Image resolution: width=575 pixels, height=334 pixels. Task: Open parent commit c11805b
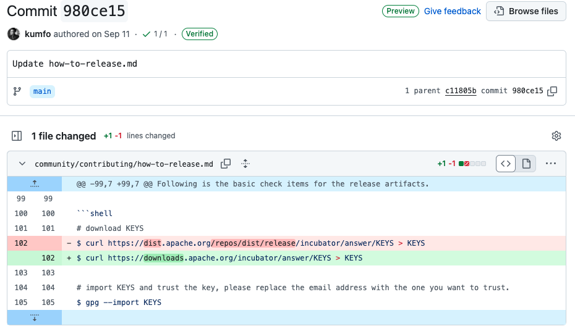pos(461,91)
